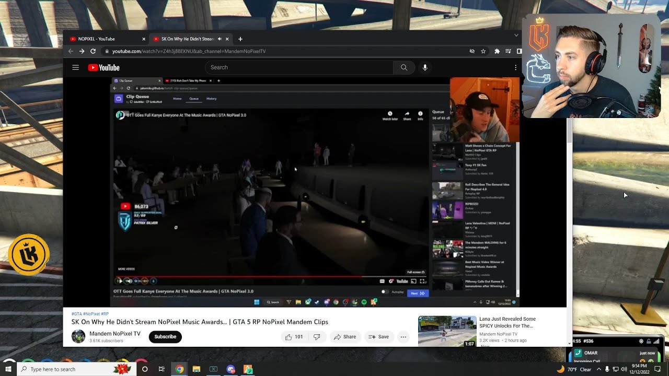Open YouTube settings three-dot menu

click(x=515, y=67)
